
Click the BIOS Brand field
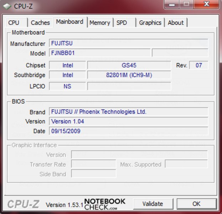tap(129, 112)
